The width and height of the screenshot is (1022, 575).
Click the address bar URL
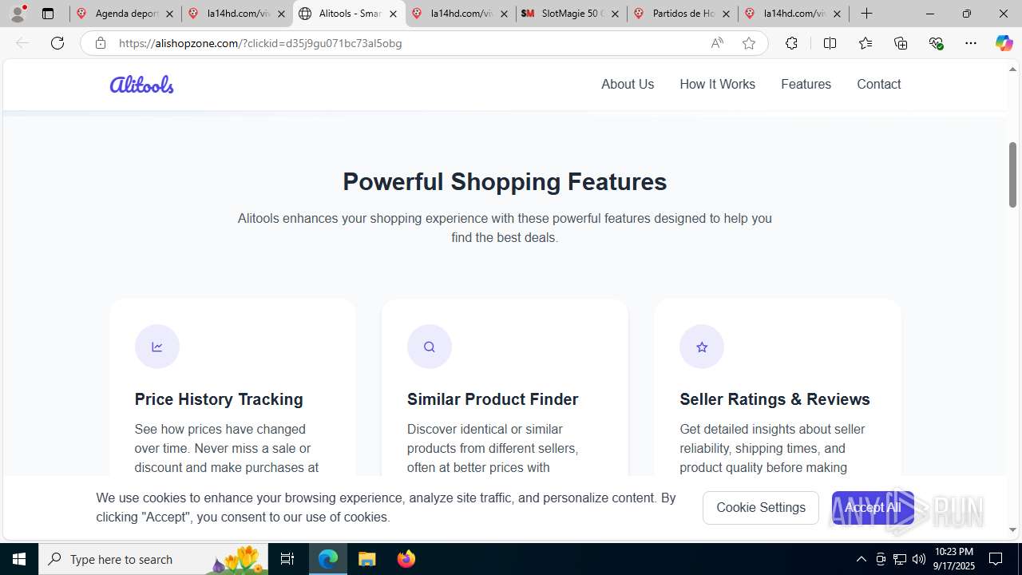coord(260,43)
